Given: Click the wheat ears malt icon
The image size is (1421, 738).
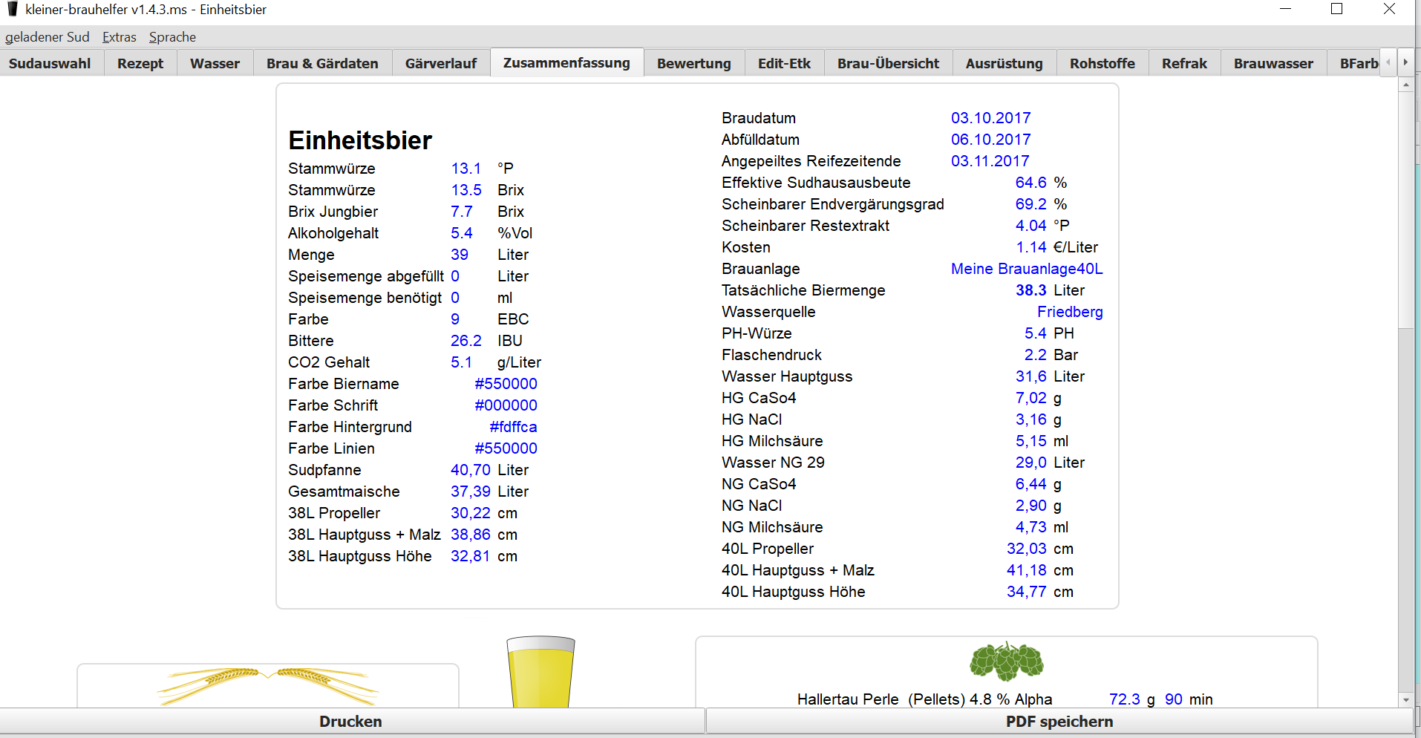Looking at the screenshot, I should (267, 685).
